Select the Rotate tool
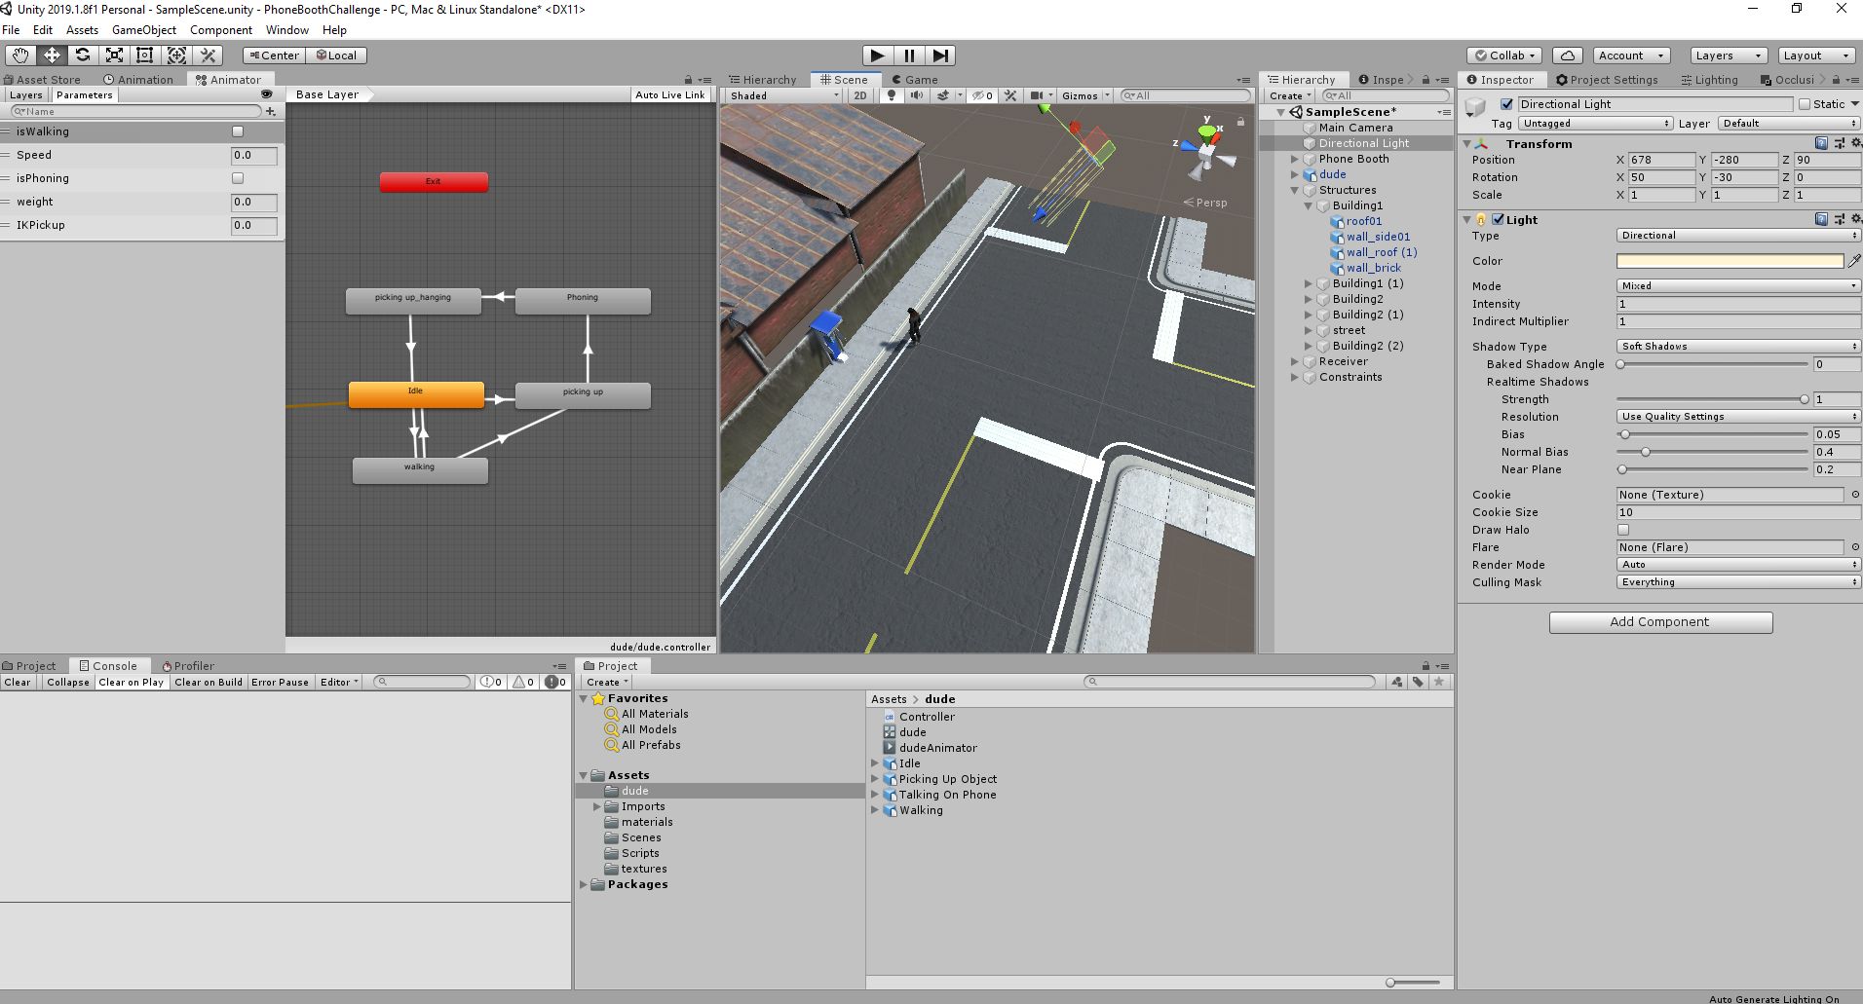This screenshot has width=1863, height=1004. [x=83, y=56]
